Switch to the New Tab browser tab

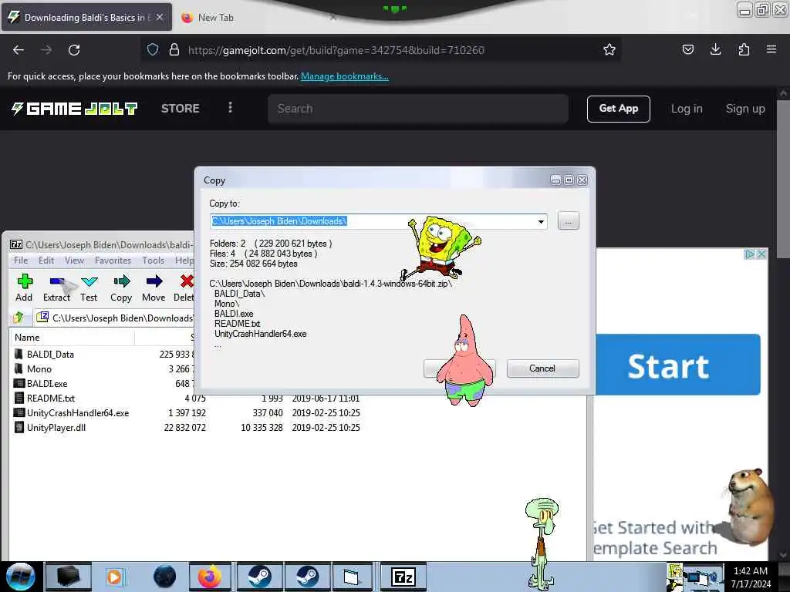tap(216, 18)
